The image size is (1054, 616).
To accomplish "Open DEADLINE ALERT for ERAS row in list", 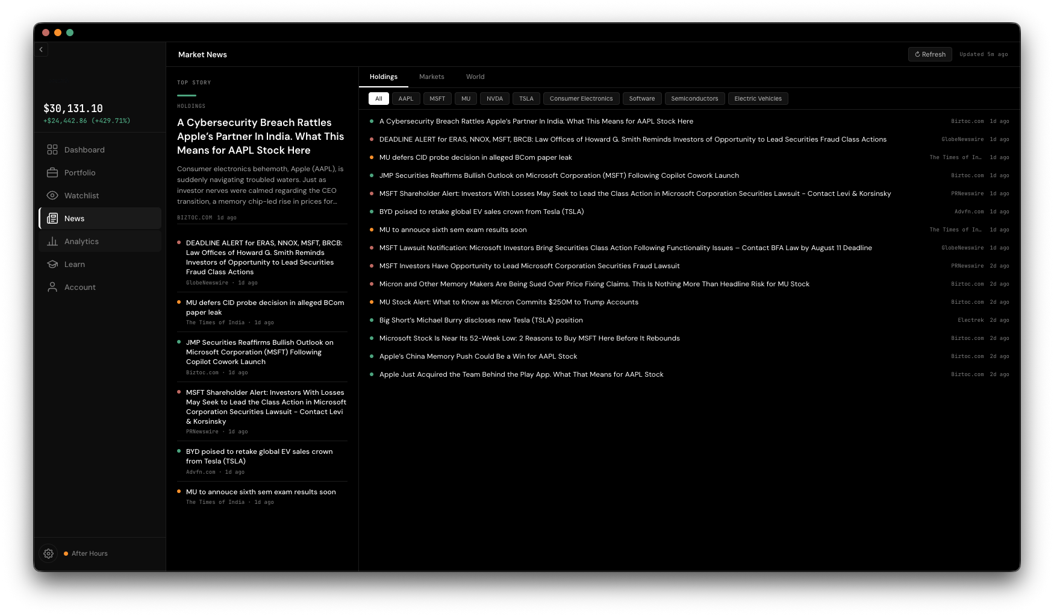I will tap(689, 139).
